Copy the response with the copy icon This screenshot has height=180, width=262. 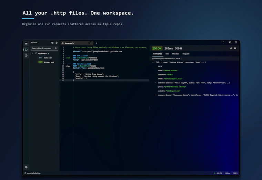click(x=231, y=49)
